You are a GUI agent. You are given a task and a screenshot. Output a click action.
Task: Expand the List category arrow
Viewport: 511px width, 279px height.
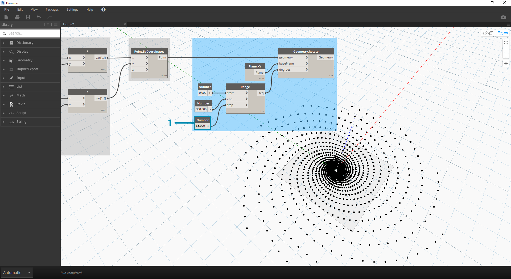[3, 87]
